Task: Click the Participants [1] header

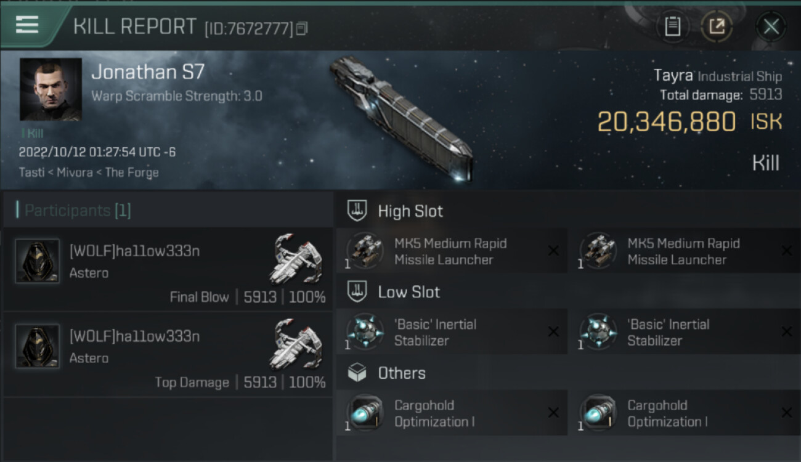Action: (x=78, y=211)
